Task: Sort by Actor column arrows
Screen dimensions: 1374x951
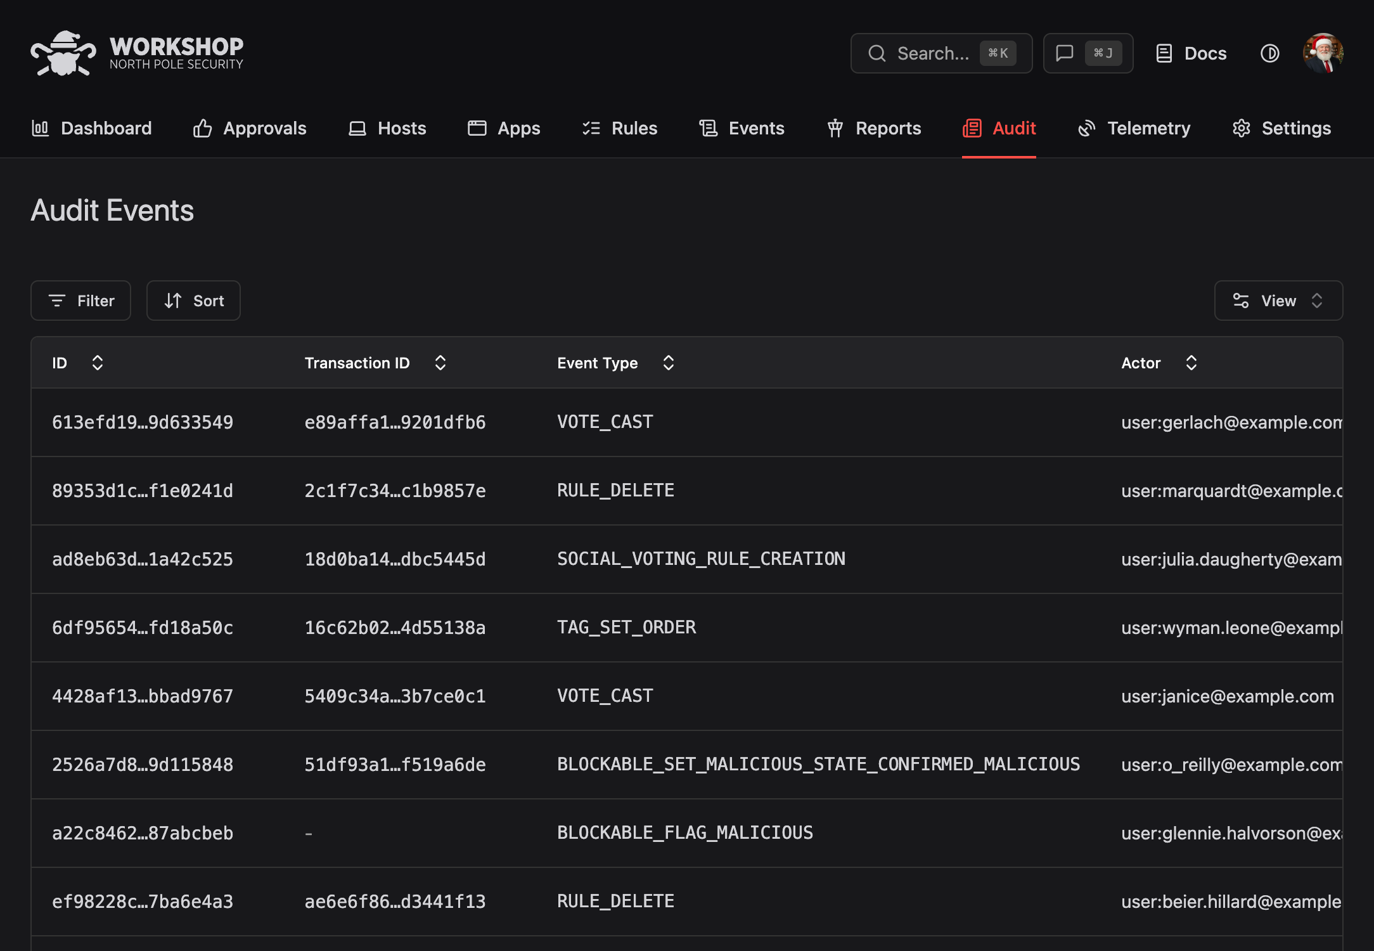Action: pos(1191,363)
